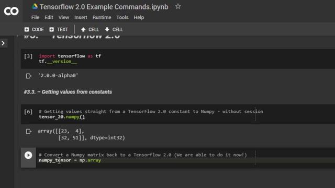Expand the left sidebar panel chevron
This screenshot has height=188, width=335.
pos(3,43)
